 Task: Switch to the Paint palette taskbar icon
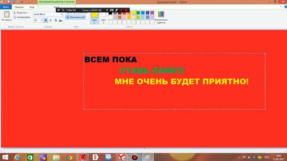pyautogui.click(x=148, y=157)
